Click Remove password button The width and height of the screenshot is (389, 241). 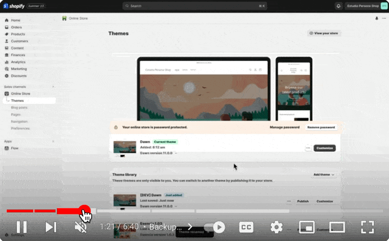pyautogui.click(x=321, y=127)
